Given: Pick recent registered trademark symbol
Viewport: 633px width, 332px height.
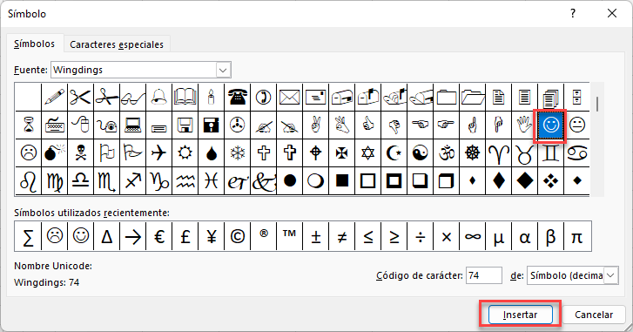Looking at the screenshot, I should [263, 236].
